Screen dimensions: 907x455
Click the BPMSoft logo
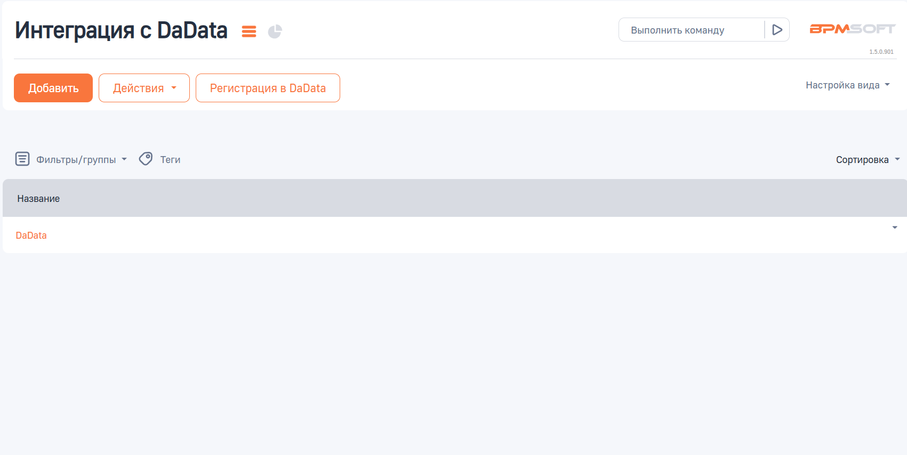[x=852, y=29]
